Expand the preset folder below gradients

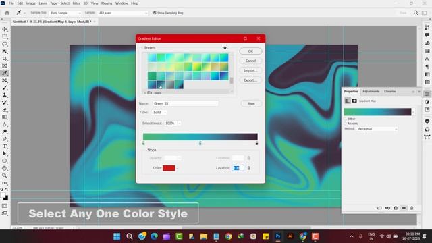(x=145, y=93)
